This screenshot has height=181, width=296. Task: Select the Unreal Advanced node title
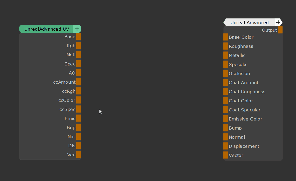coord(249,22)
